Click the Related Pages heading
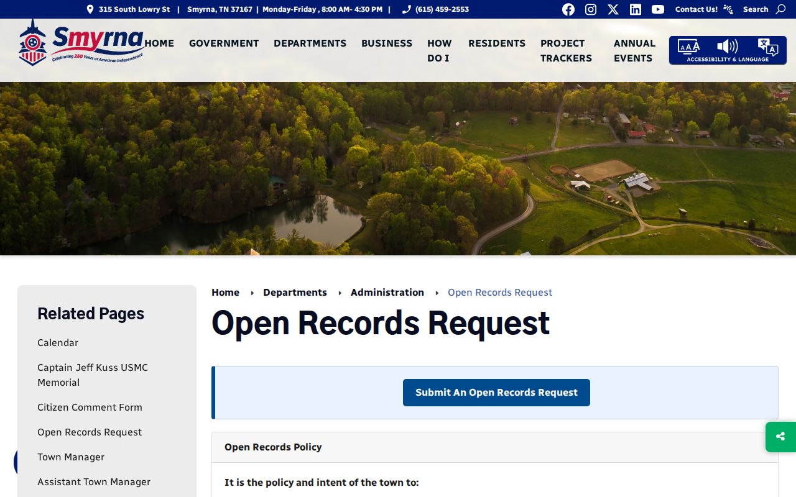Screen dimensions: 796x497 (91, 314)
